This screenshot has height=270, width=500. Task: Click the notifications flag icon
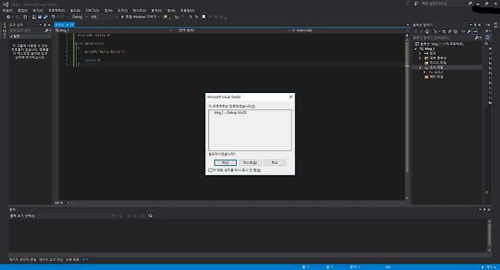[408, 3]
